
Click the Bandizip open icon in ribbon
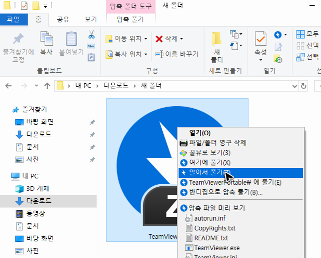[278, 35]
